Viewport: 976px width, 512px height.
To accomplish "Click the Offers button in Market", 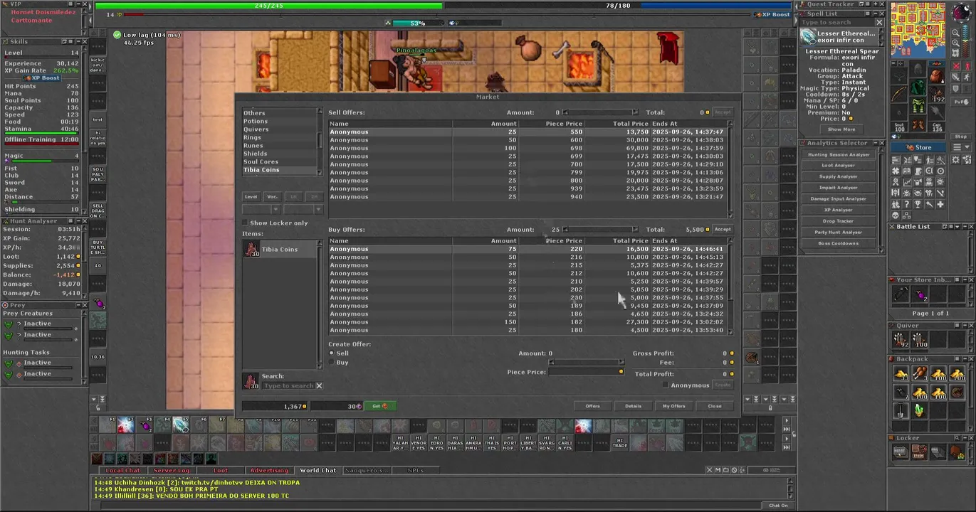I will (x=592, y=406).
